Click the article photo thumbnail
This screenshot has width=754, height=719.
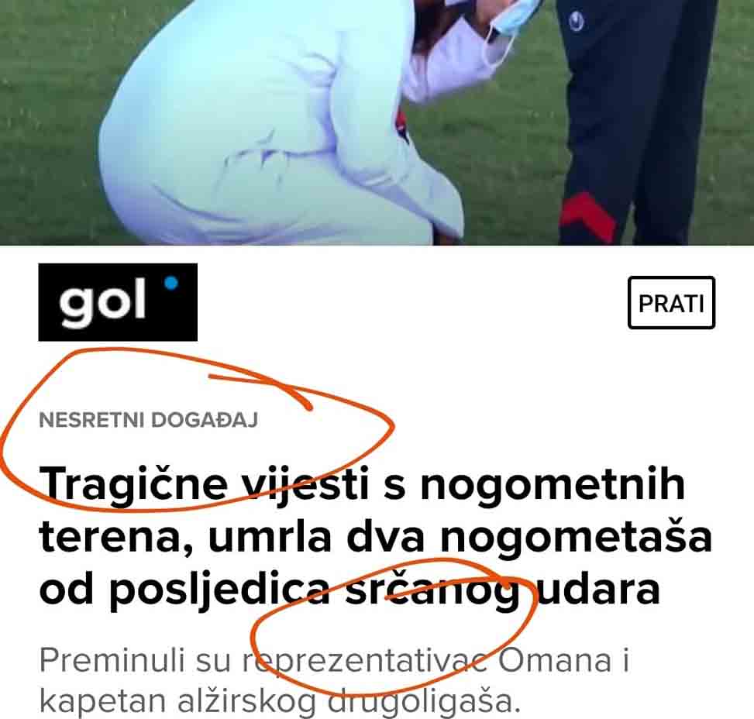(x=377, y=122)
